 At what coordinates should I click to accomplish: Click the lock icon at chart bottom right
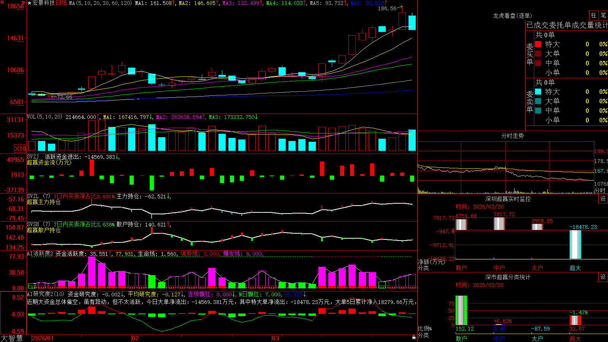[x=414, y=337]
